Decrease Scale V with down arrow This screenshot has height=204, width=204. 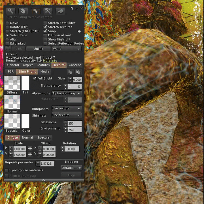click(x=11, y=156)
